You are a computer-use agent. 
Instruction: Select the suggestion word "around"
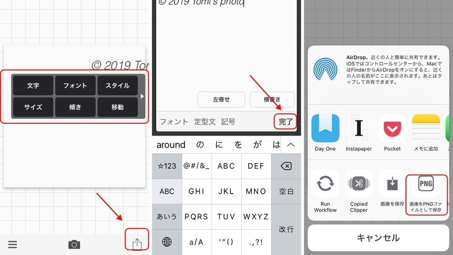click(173, 145)
